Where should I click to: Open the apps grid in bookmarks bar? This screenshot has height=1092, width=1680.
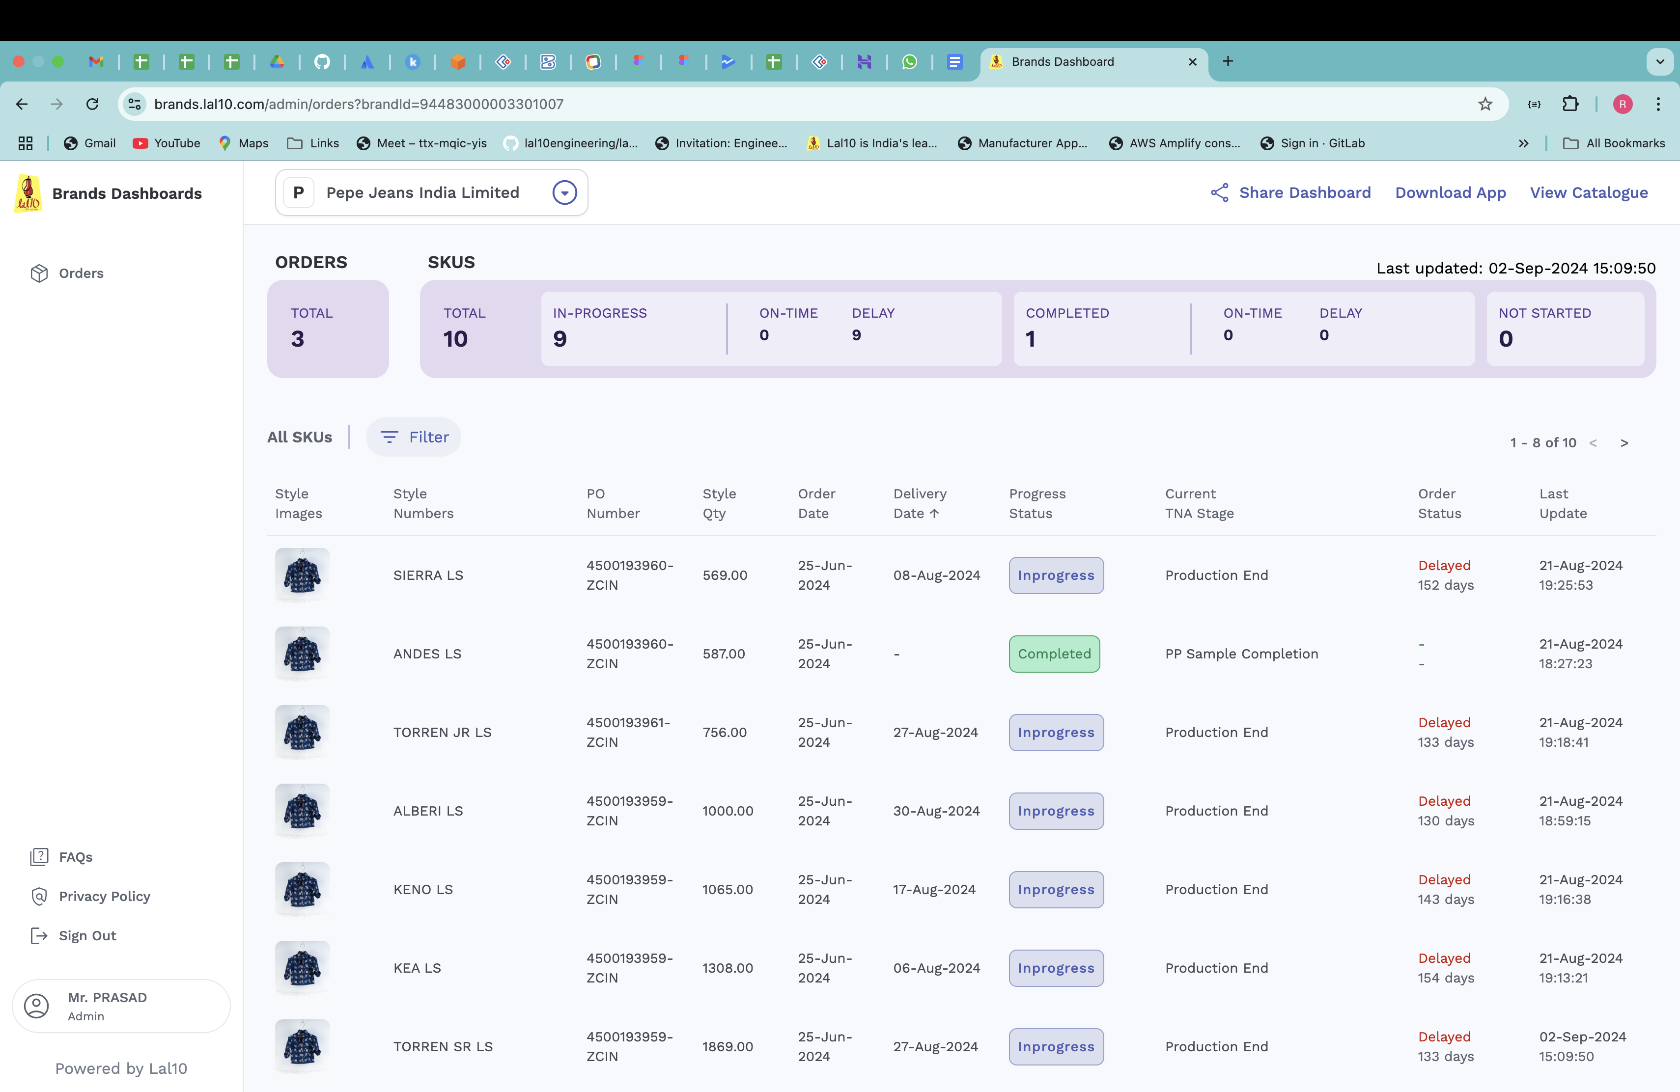(26, 143)
